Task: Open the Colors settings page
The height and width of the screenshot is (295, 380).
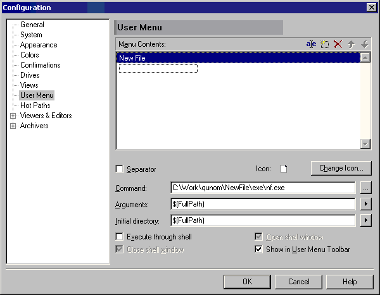Action: click(30, 55)
